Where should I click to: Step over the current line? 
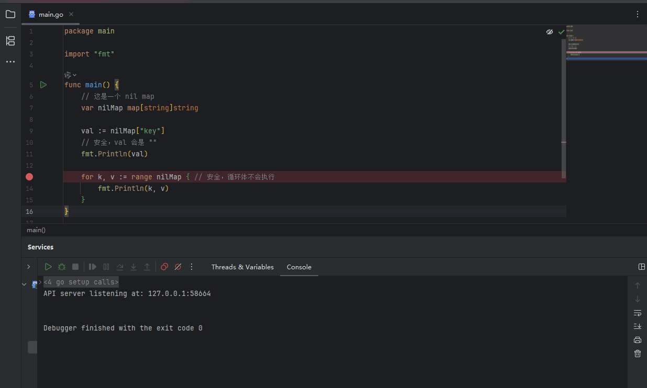tap(120, 267)
